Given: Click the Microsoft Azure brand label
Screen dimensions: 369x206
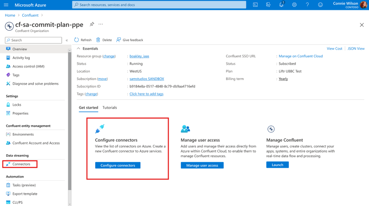Looking at the screenshot, I should point(30,5).
